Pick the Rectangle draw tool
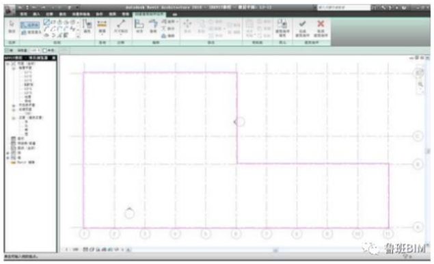The width and height of the screenshot is (434, 264). click(53, 22)
